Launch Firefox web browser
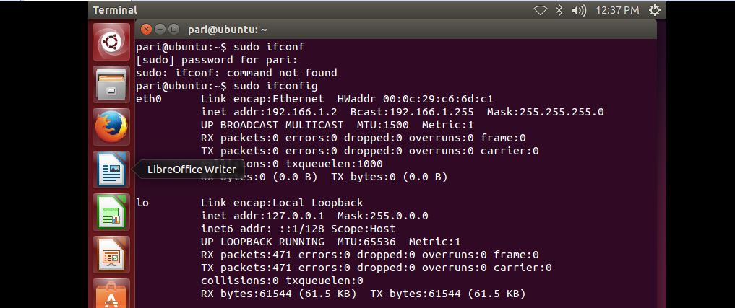Screen dimensions: 735x308 [111, 128]
